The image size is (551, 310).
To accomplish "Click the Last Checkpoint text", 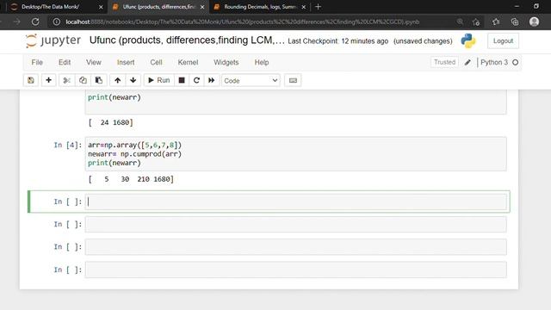I will click(x=338, y=41).
